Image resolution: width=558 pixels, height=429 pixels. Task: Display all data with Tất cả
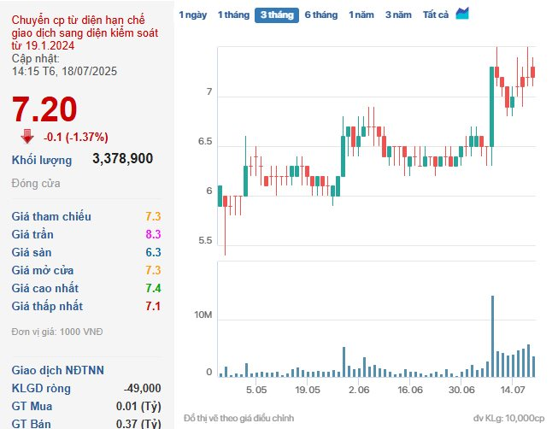point(436,15)
